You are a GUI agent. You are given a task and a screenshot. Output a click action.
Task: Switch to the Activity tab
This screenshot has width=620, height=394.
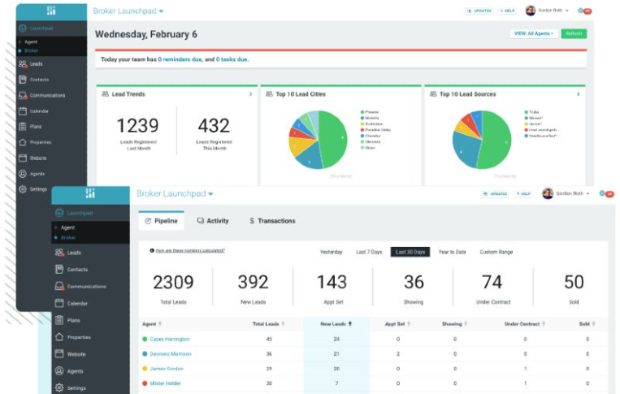(213, 221)
